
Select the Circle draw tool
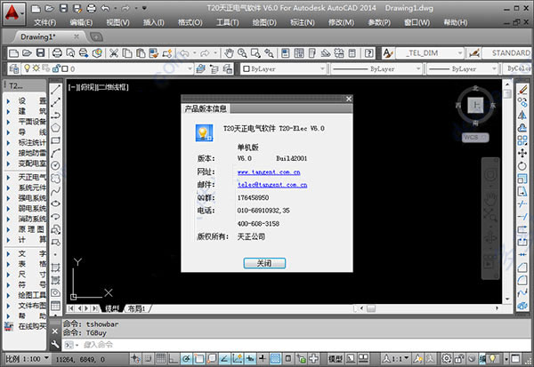(x=55, y=165)
